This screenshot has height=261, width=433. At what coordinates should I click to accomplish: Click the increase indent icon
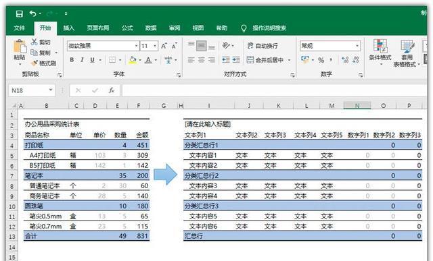coord(236,60)
